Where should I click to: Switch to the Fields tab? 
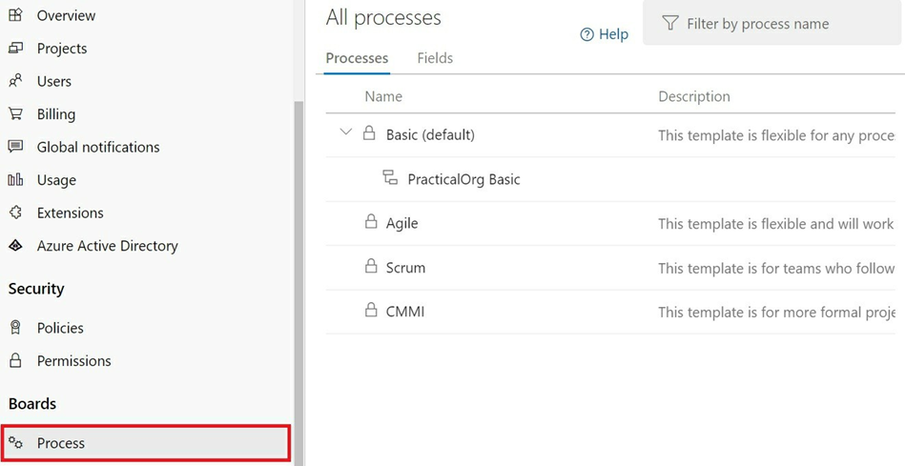coord(435,58)
